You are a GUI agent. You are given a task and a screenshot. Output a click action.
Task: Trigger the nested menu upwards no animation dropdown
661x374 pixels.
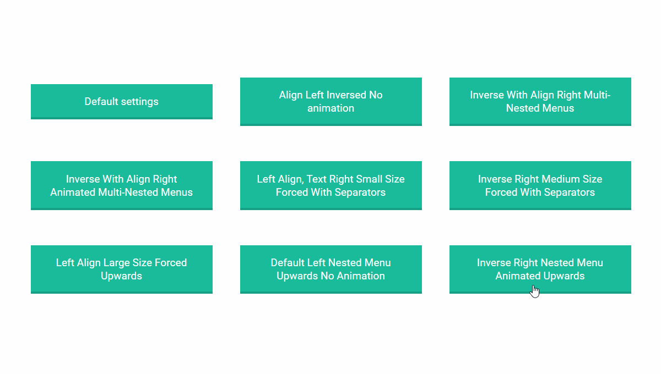point(330,269)
